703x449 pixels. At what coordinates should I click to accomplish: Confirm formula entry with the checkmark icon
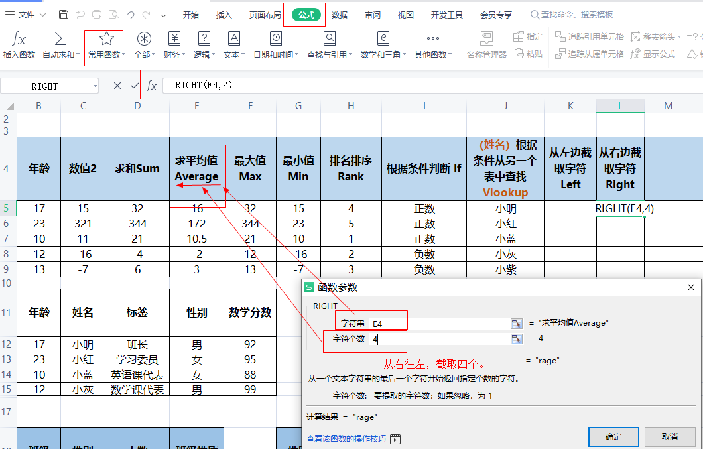click(135, 86)
